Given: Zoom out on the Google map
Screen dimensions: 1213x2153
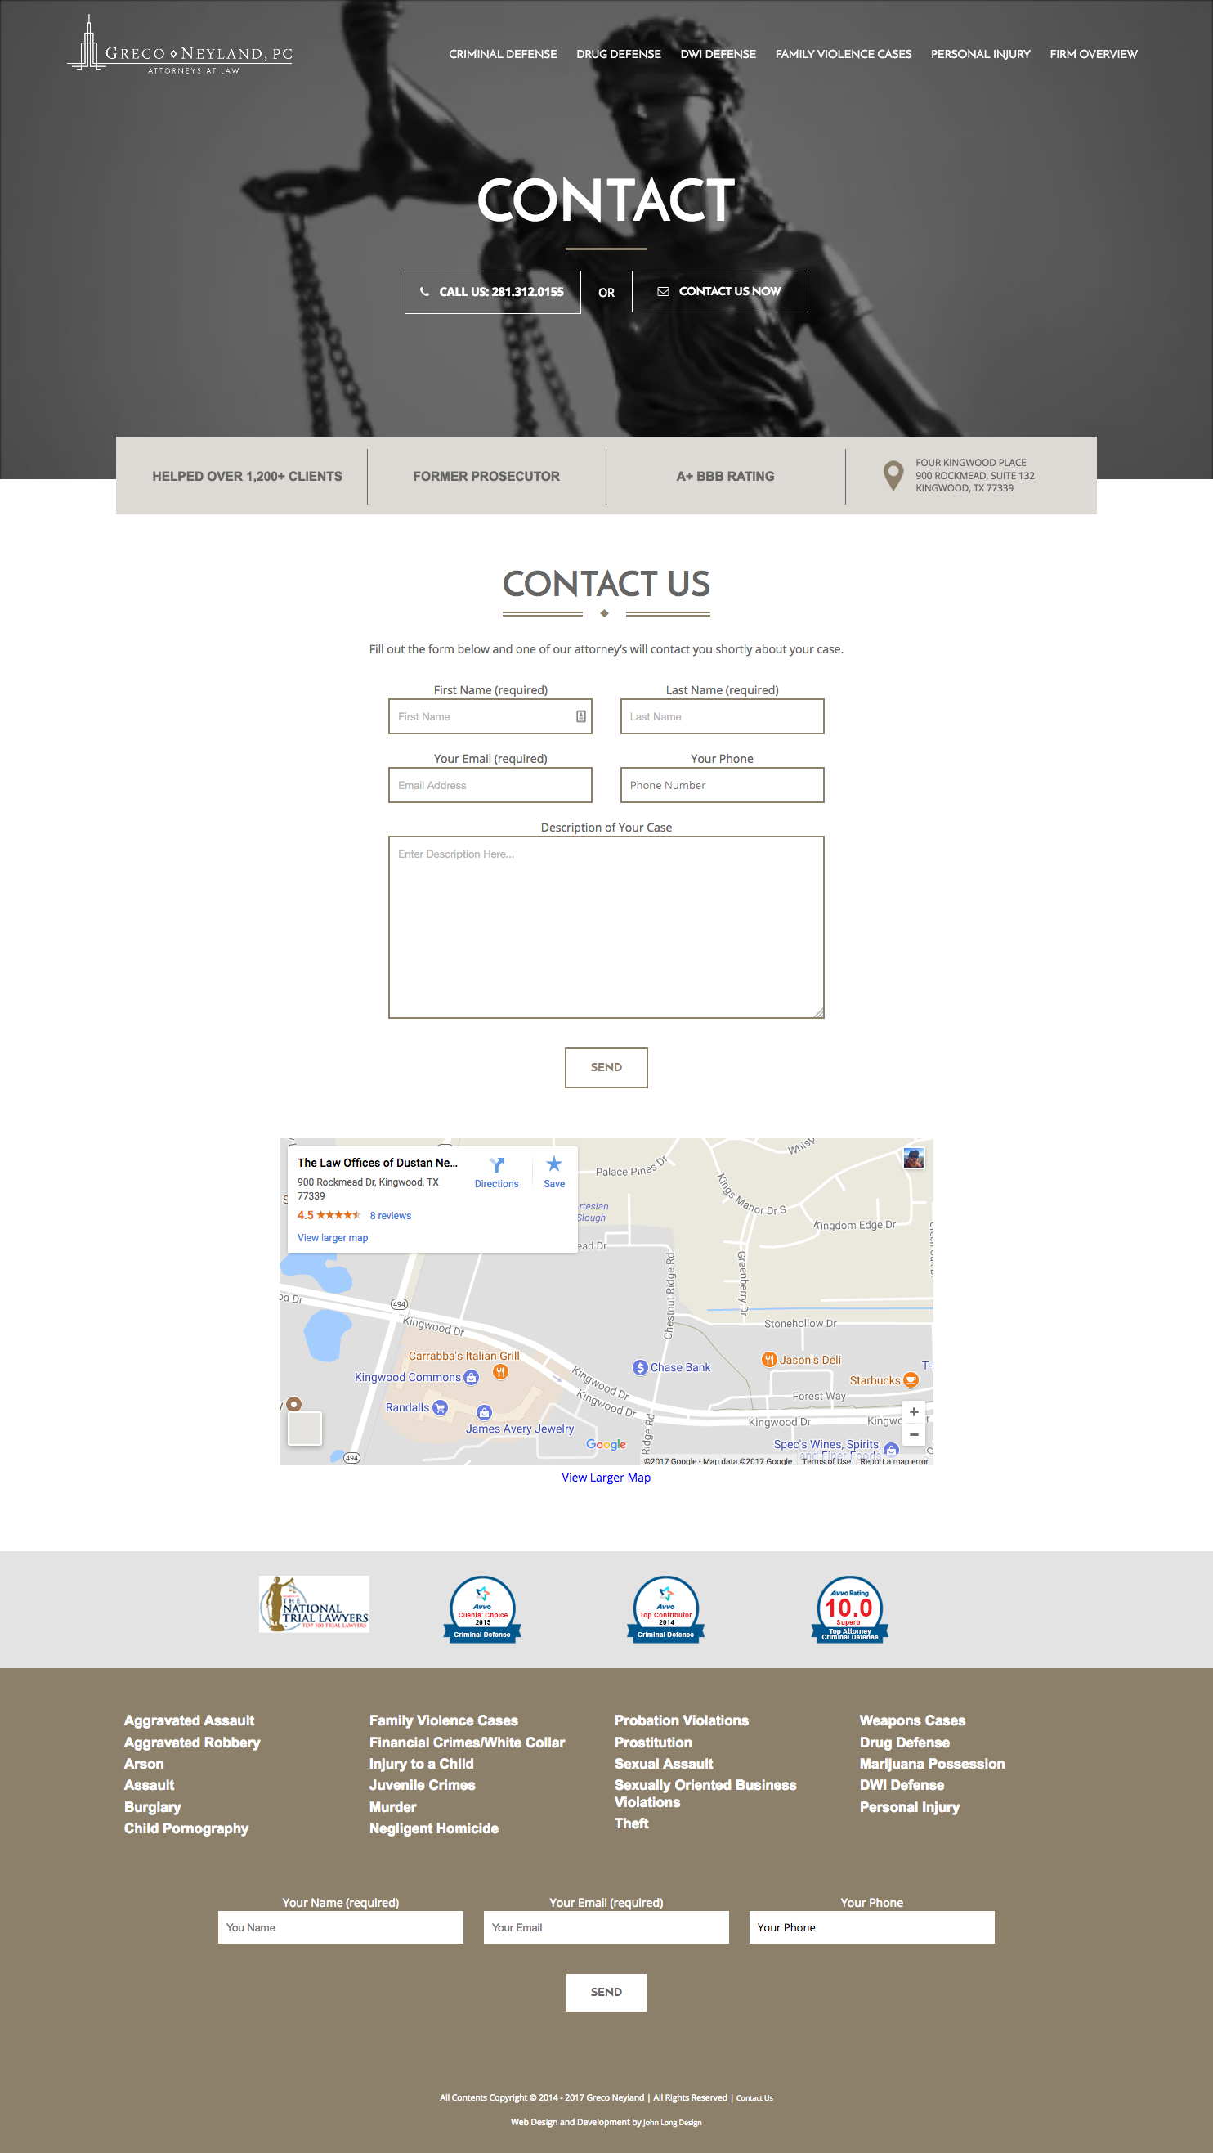Looking at the screenshot, I should pos(914,1434).
